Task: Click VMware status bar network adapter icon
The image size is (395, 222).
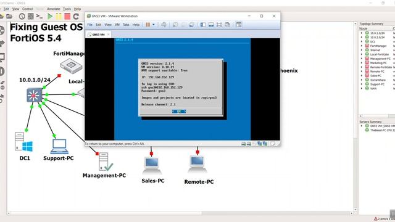Action: pos(259,144)
